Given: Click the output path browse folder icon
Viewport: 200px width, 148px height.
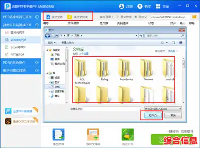Looking at the screenshot, I should [194, 17].
